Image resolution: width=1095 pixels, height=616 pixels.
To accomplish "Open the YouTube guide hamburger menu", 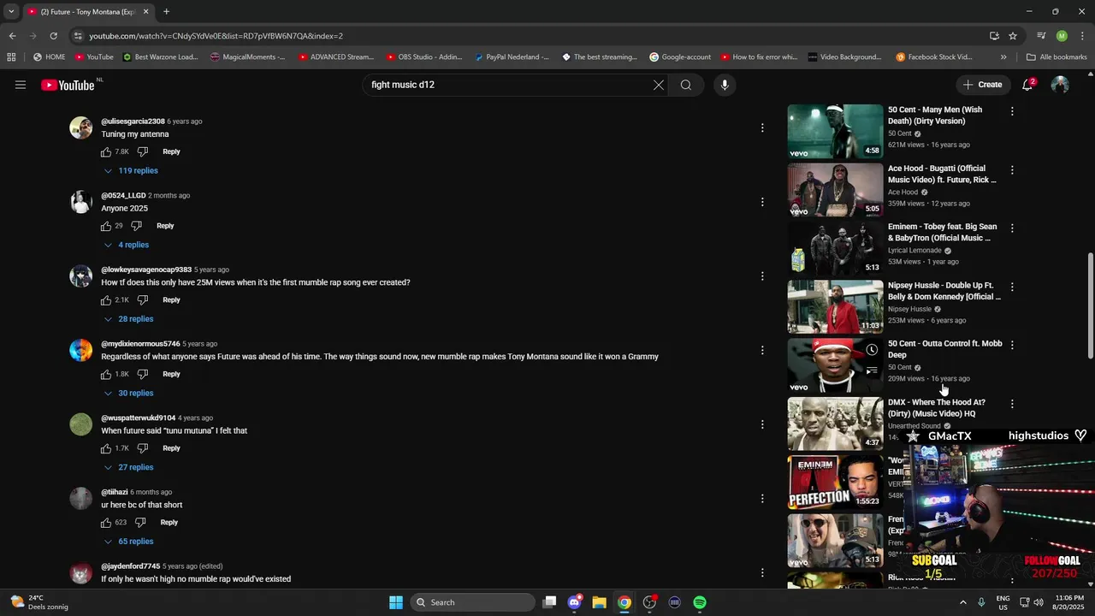I will point(21,85).
